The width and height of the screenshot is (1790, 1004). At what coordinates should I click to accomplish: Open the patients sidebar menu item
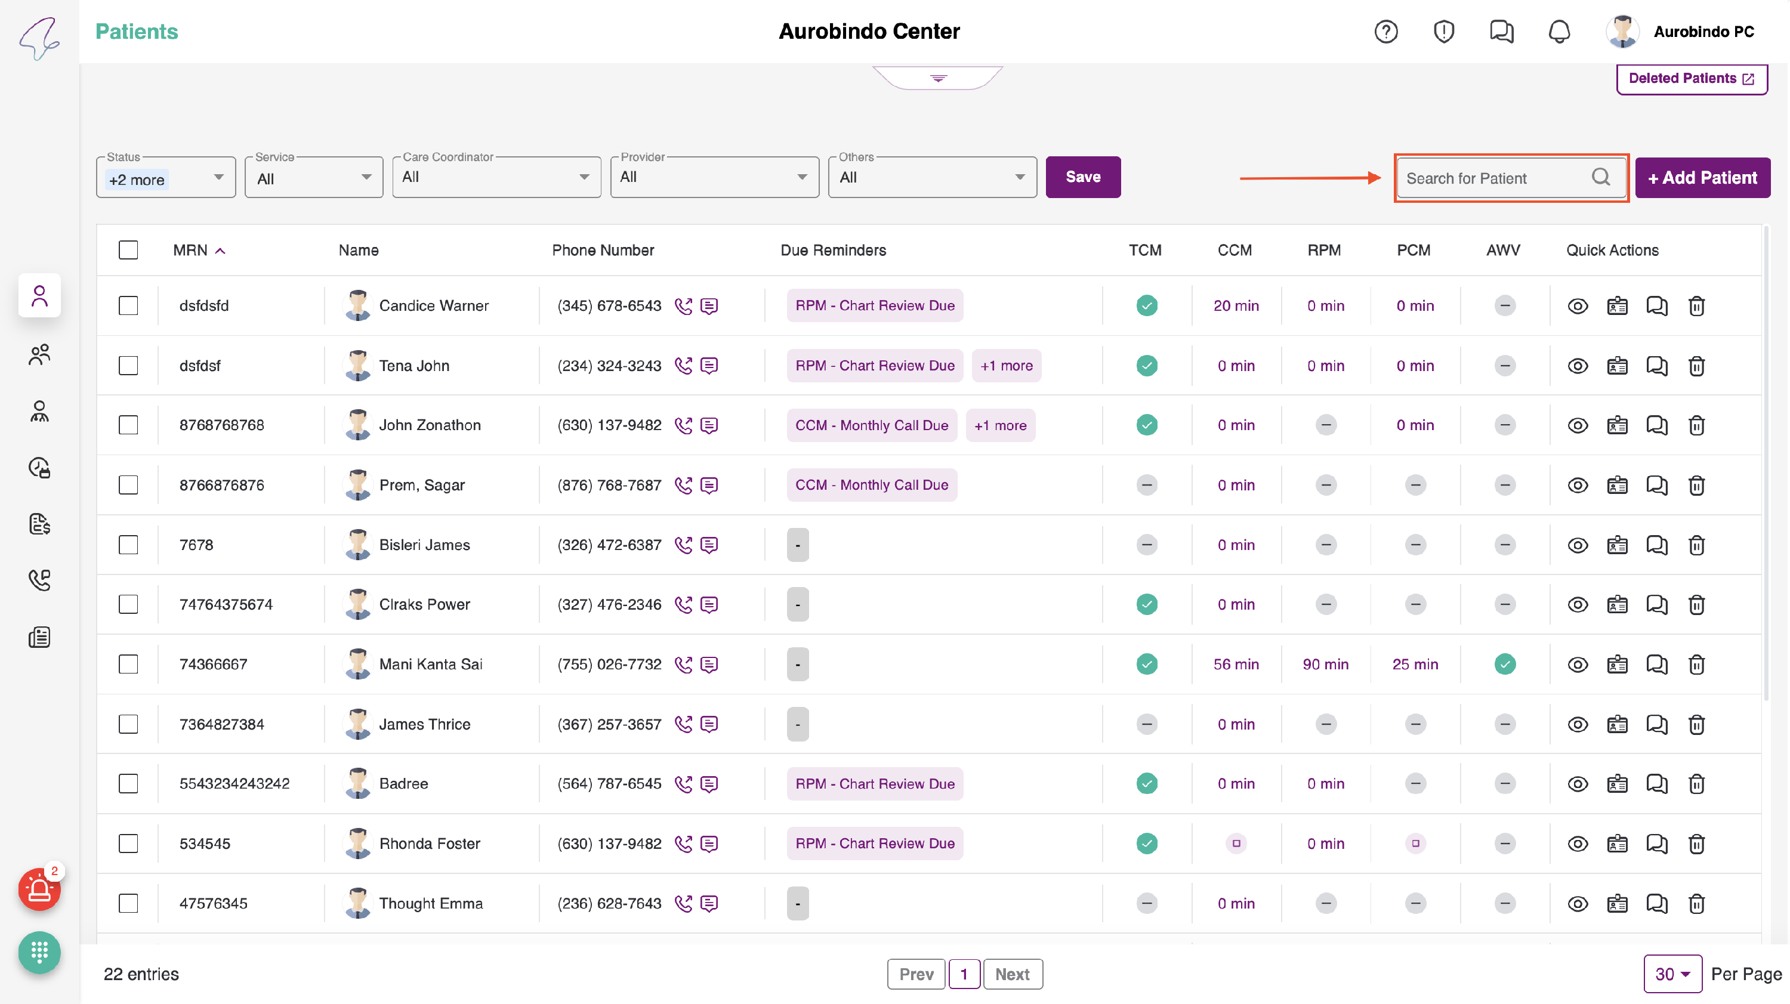[x=39, y=296]
